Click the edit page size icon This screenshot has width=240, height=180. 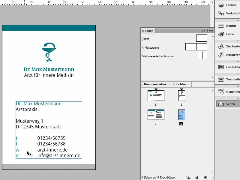pos(187,178)
